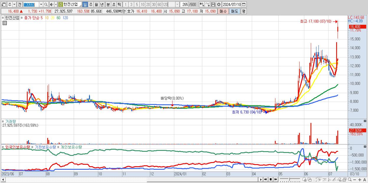Select the 월 (monthly) period toggle
Viewport: 368px width, 183px height.
tap(96, 4)
